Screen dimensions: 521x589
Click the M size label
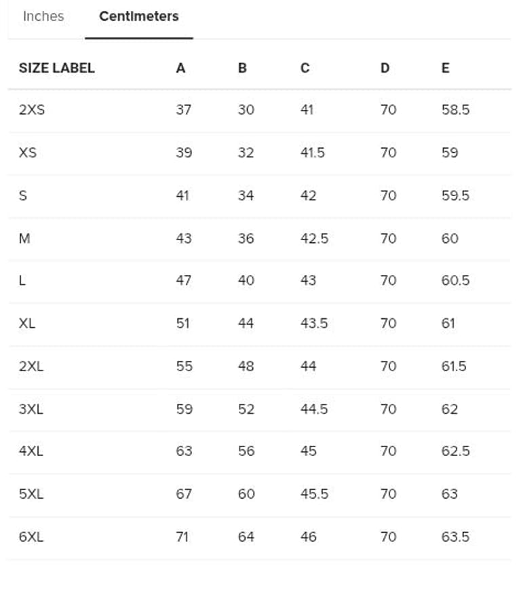click(x=24, y=238)
